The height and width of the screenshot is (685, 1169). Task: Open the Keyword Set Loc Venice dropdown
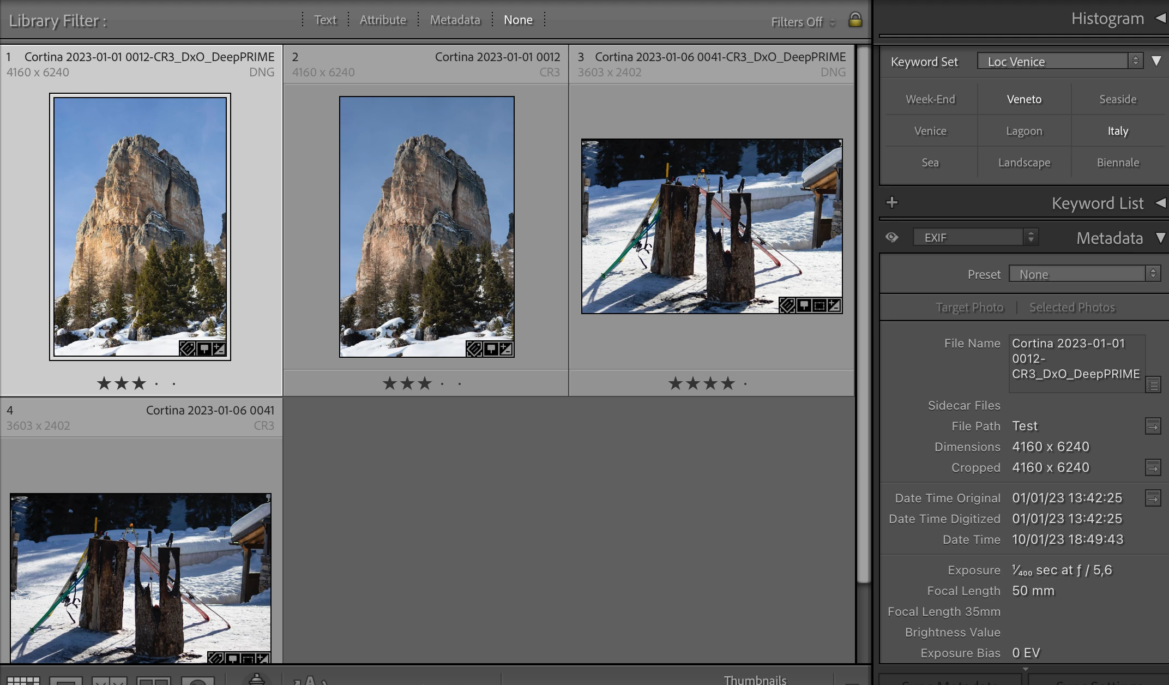click(x=1058, y=61)
